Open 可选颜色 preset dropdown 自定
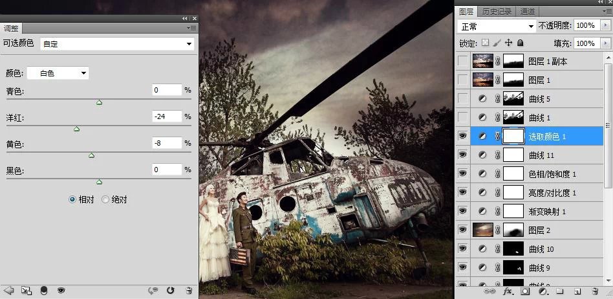This screenshot has height=299, width=613. click(x=117, y=44)
